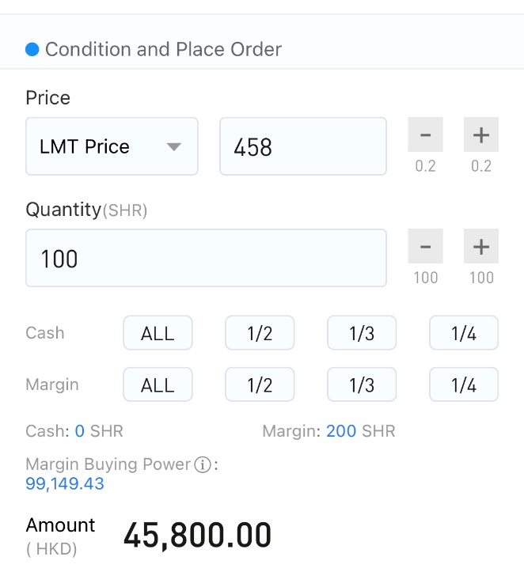
Task: Decrease quantity by 100 with minus button
Action: coord(425,246)
